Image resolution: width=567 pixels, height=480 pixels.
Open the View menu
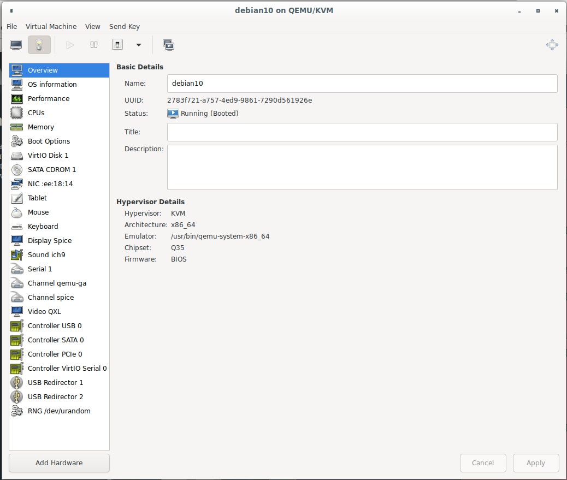tap(92, 26)
